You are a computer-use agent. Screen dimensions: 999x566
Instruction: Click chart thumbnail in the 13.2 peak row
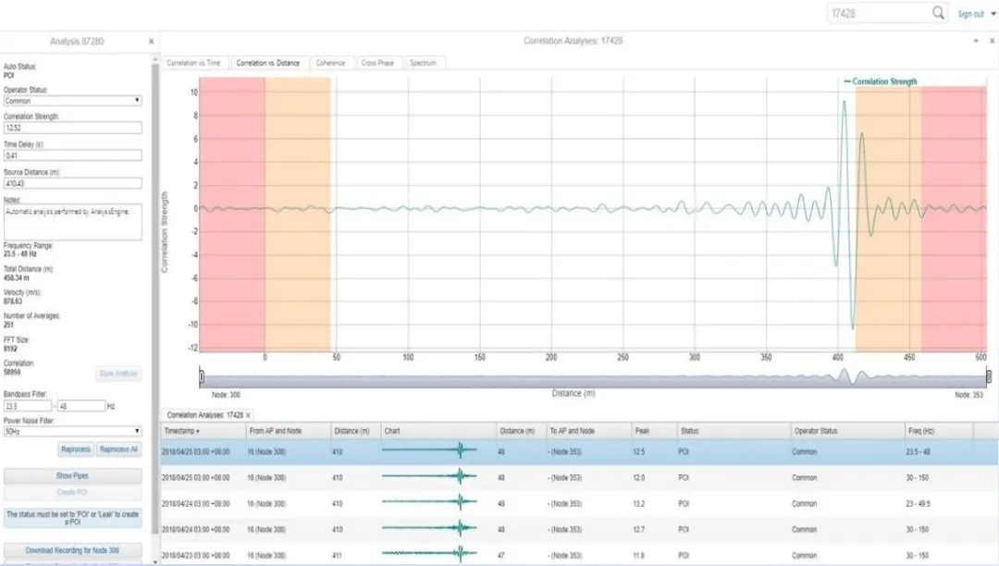tap(429, 502)
